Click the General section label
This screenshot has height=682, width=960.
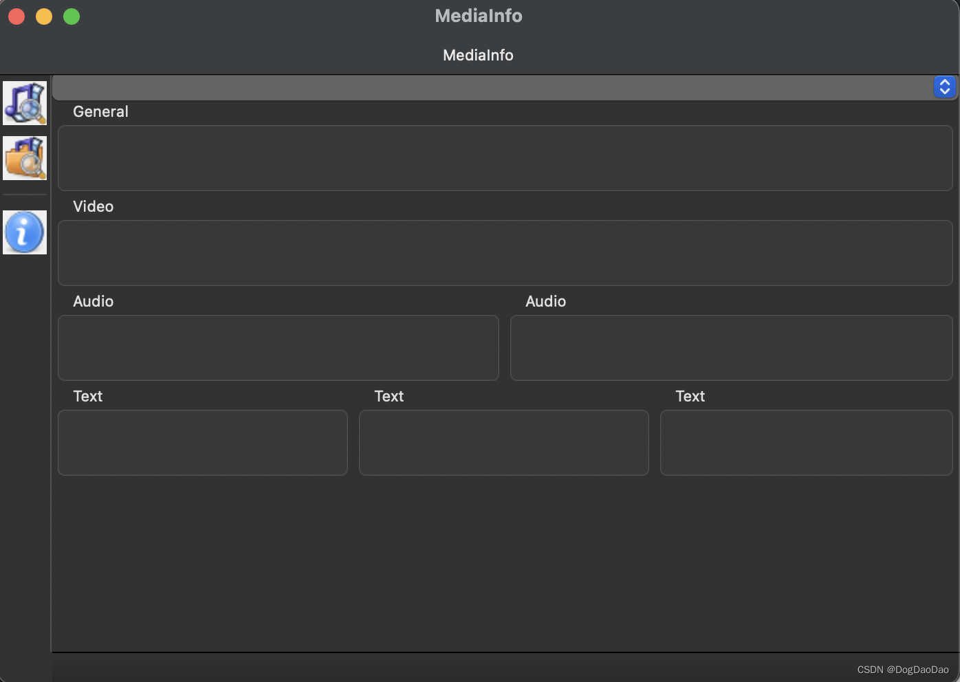click(100, 111)
